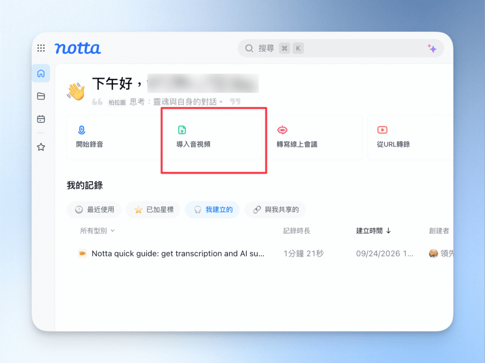
Task: Open 導入音視頻 import card
Action: pos(215,137)
